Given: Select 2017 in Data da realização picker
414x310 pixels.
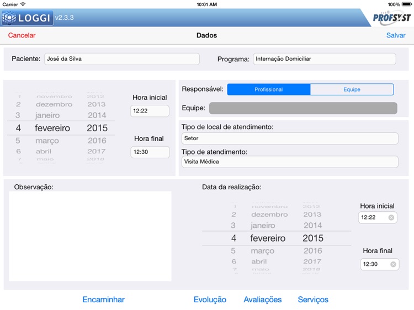Looking at the screenshot, I should (x=312, y=261).
